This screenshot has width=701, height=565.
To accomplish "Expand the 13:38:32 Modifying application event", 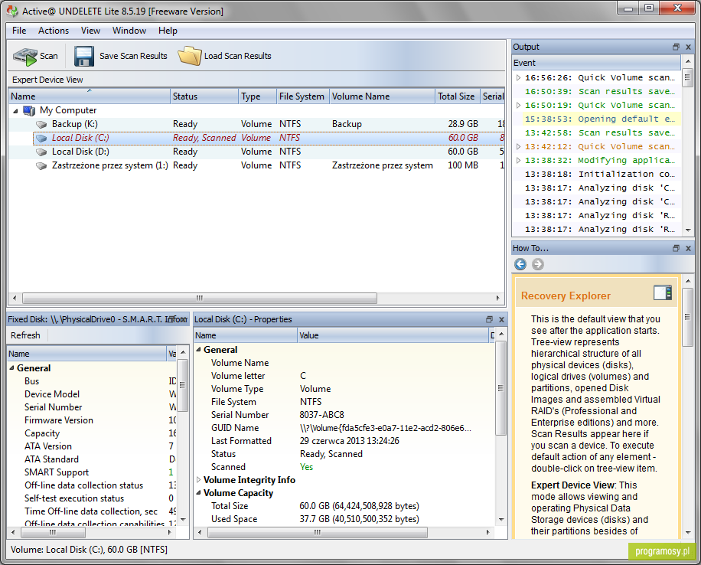I will (x=518, y=161).
